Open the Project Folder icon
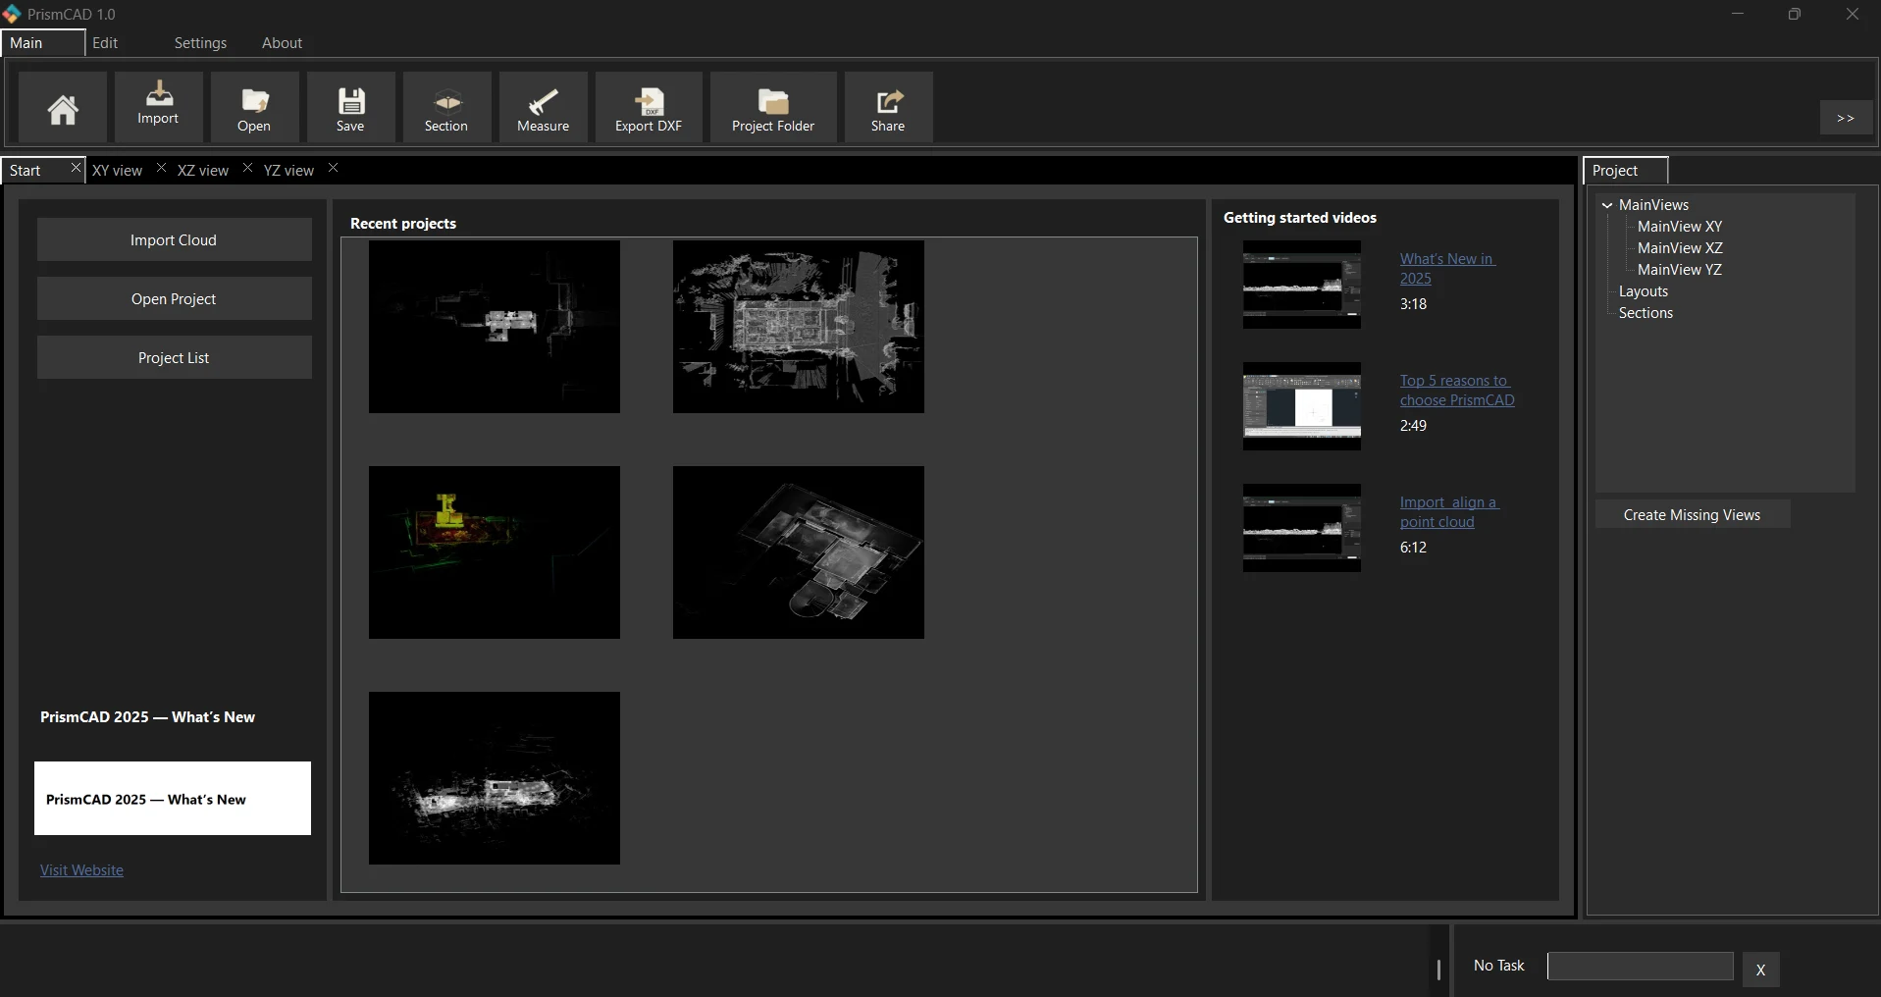Screen dimensions: 1881x997 click(x=773, y=108)
